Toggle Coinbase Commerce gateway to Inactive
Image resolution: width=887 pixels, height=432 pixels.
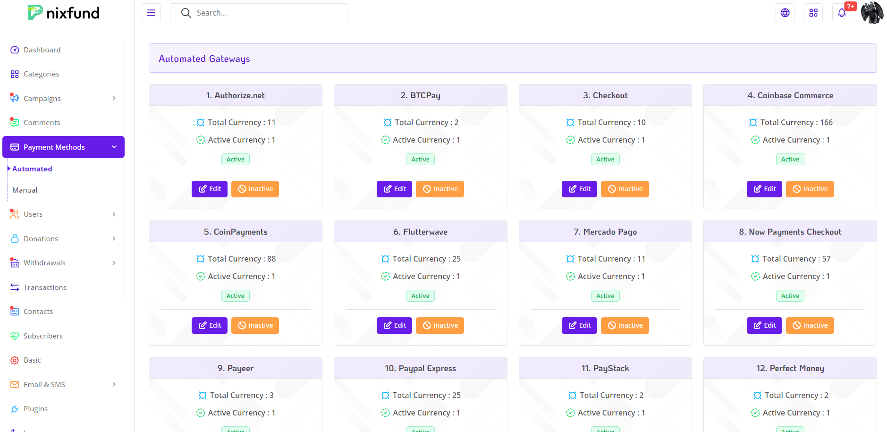(x=810, y=189)
